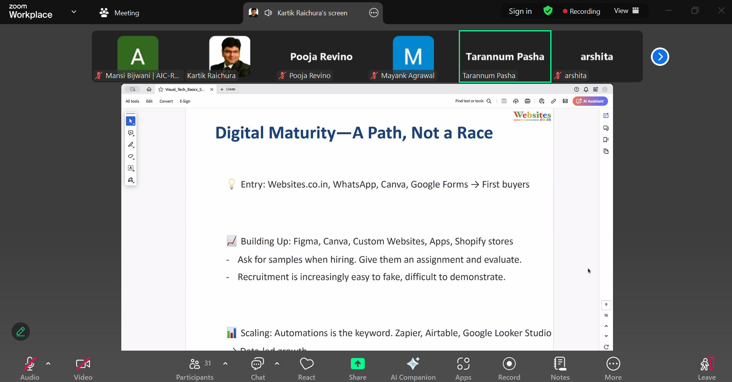The width and height of the screenshot is (732, 382).
Task: Open the Zoom Workplace dropdown arrow
Action: 74,12
